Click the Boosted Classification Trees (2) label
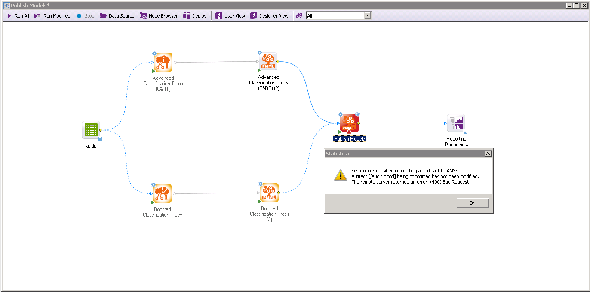Screen dimensions: 590x292 click(270, 214)
